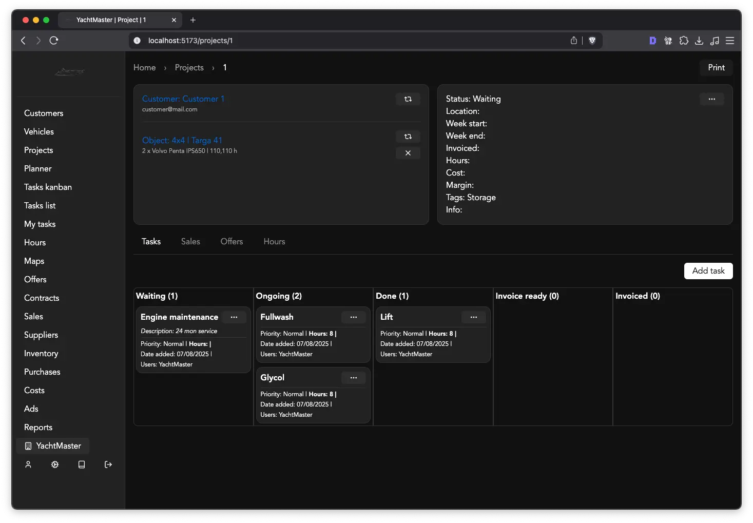Go forward with browser forward arrow
The height and width of the screenshot is (523, 753).
pos(38,41)
